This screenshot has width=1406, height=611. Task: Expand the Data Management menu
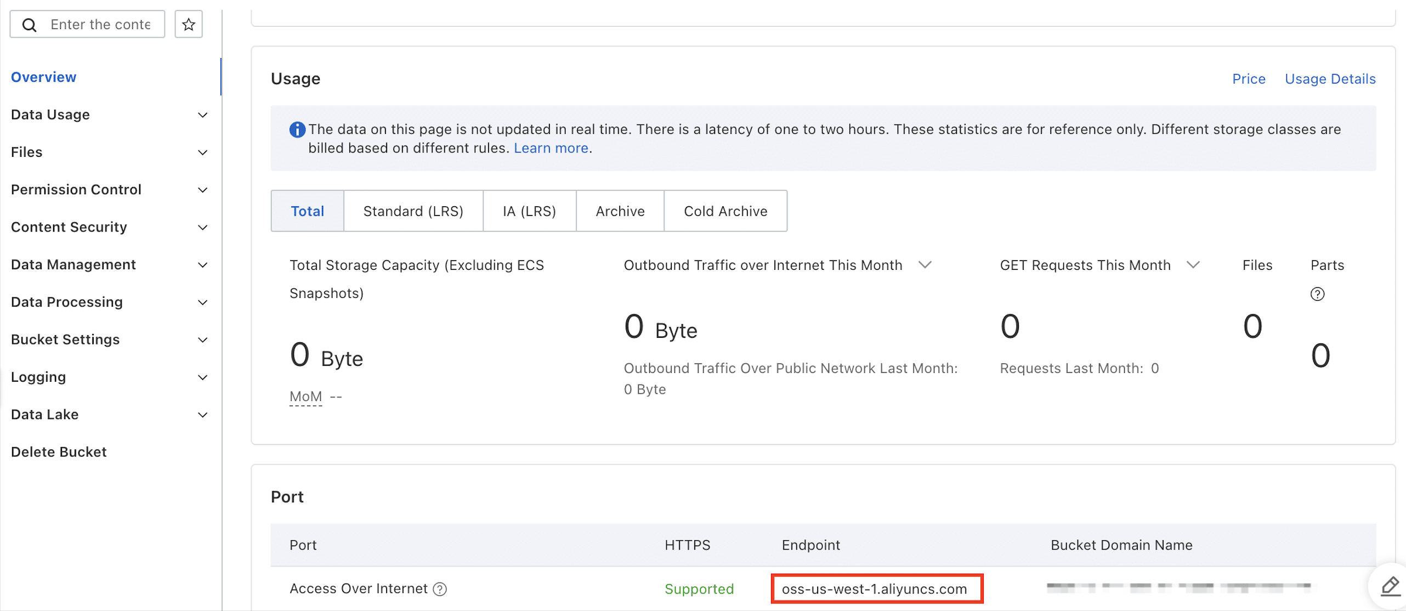click(110, 264)
